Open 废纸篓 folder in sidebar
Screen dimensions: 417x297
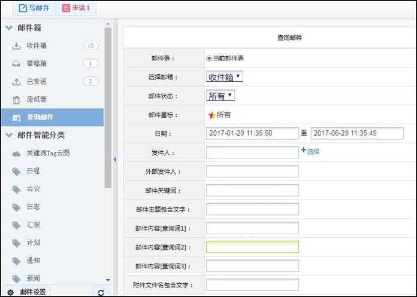52,99
